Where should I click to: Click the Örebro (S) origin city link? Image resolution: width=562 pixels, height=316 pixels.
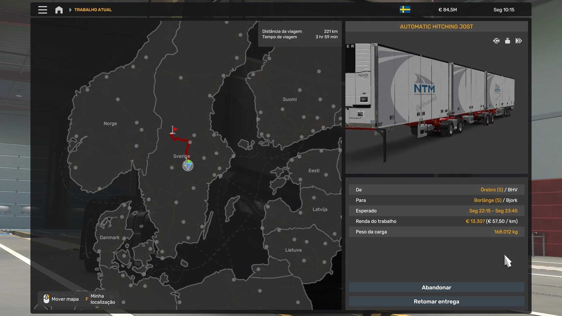[492, 190]
